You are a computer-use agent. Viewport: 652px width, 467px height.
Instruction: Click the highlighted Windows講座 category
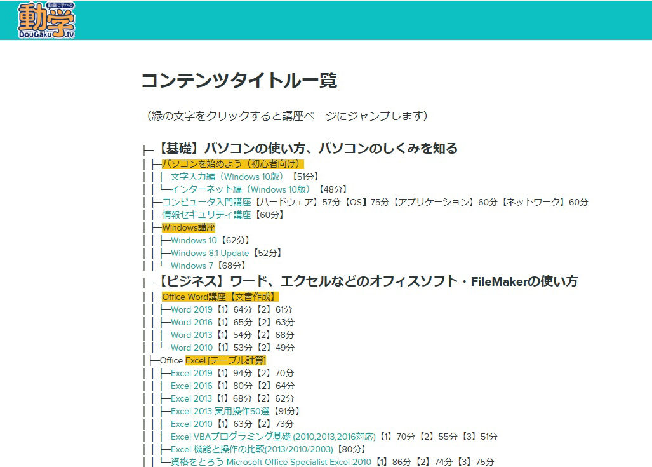tap(189, 227)
